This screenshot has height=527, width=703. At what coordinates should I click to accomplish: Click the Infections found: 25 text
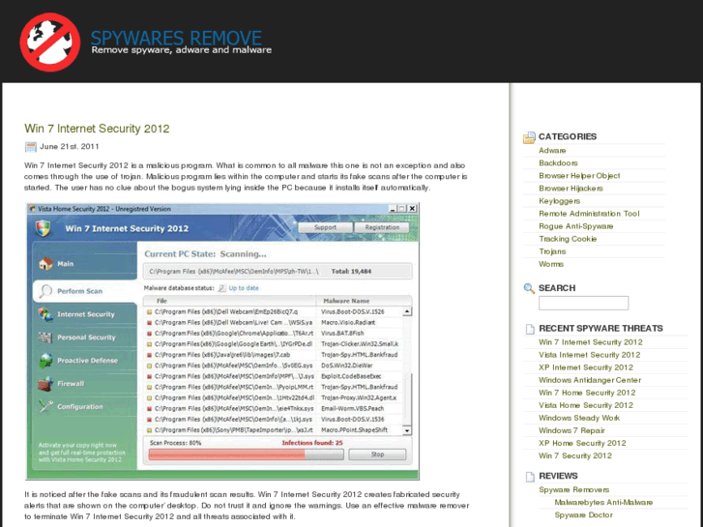[312, 443]
